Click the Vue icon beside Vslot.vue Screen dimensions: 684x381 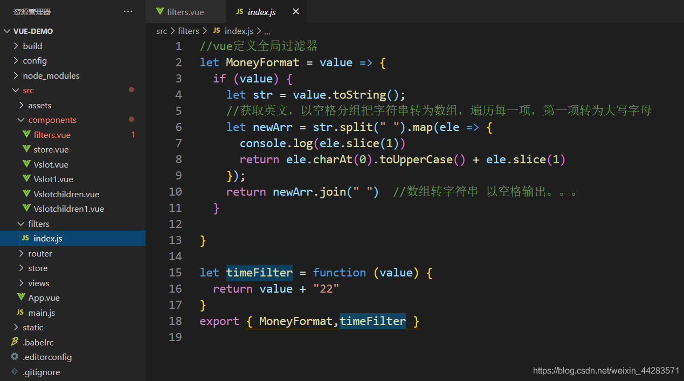pyautogui.click(x=26, y=164)
